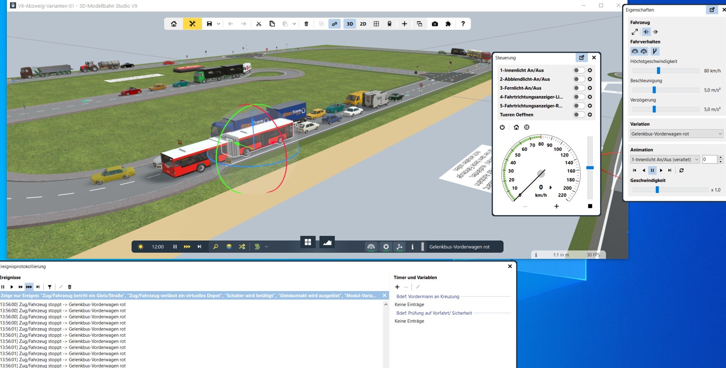726x368 pixels.
Task: Click plus button below the speedometer
Action: 556,206
